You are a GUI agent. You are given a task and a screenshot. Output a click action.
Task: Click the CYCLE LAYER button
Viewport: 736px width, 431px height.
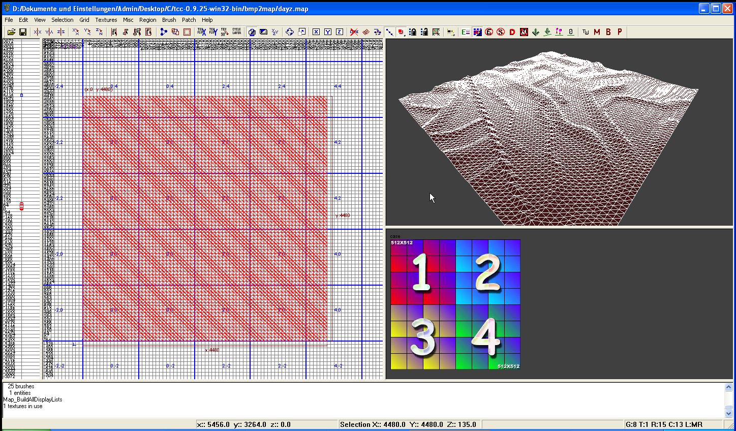237,32
